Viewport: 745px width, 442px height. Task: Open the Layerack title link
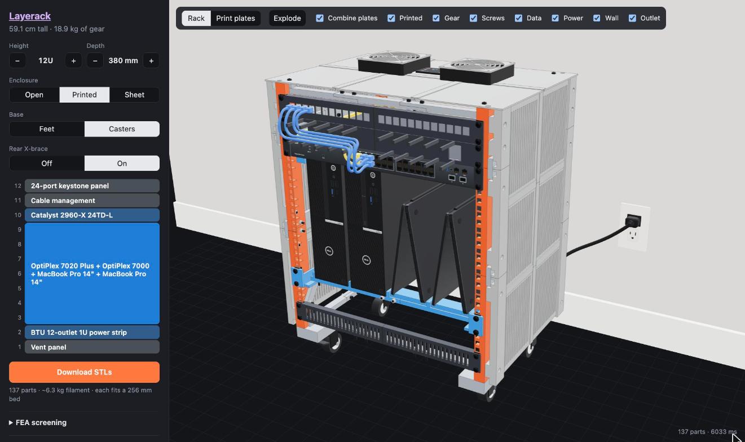[x=30, y=16]
